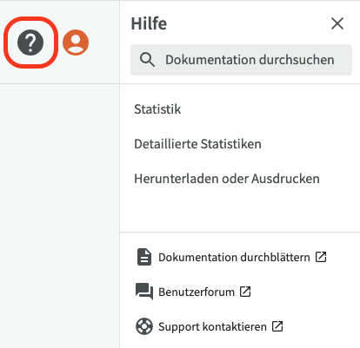Click the question mark help icon

30,43
